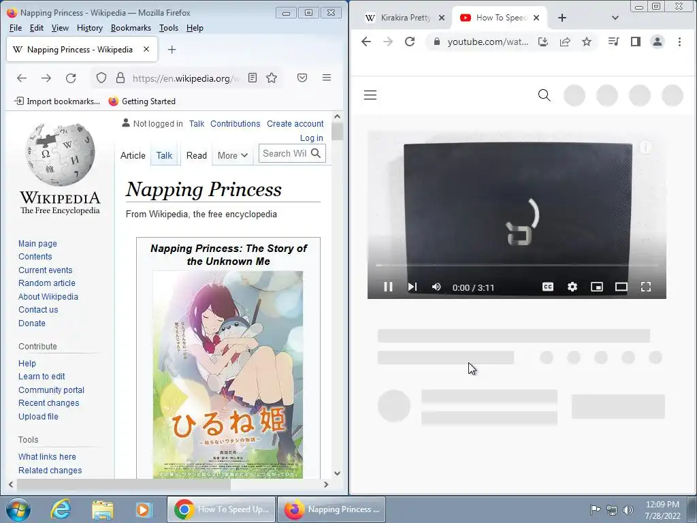Click YouTube search magnifier icon
Image resolution: width=697 pixels, height=523 pixels.
pyautogui.click(x=544, y=95)
